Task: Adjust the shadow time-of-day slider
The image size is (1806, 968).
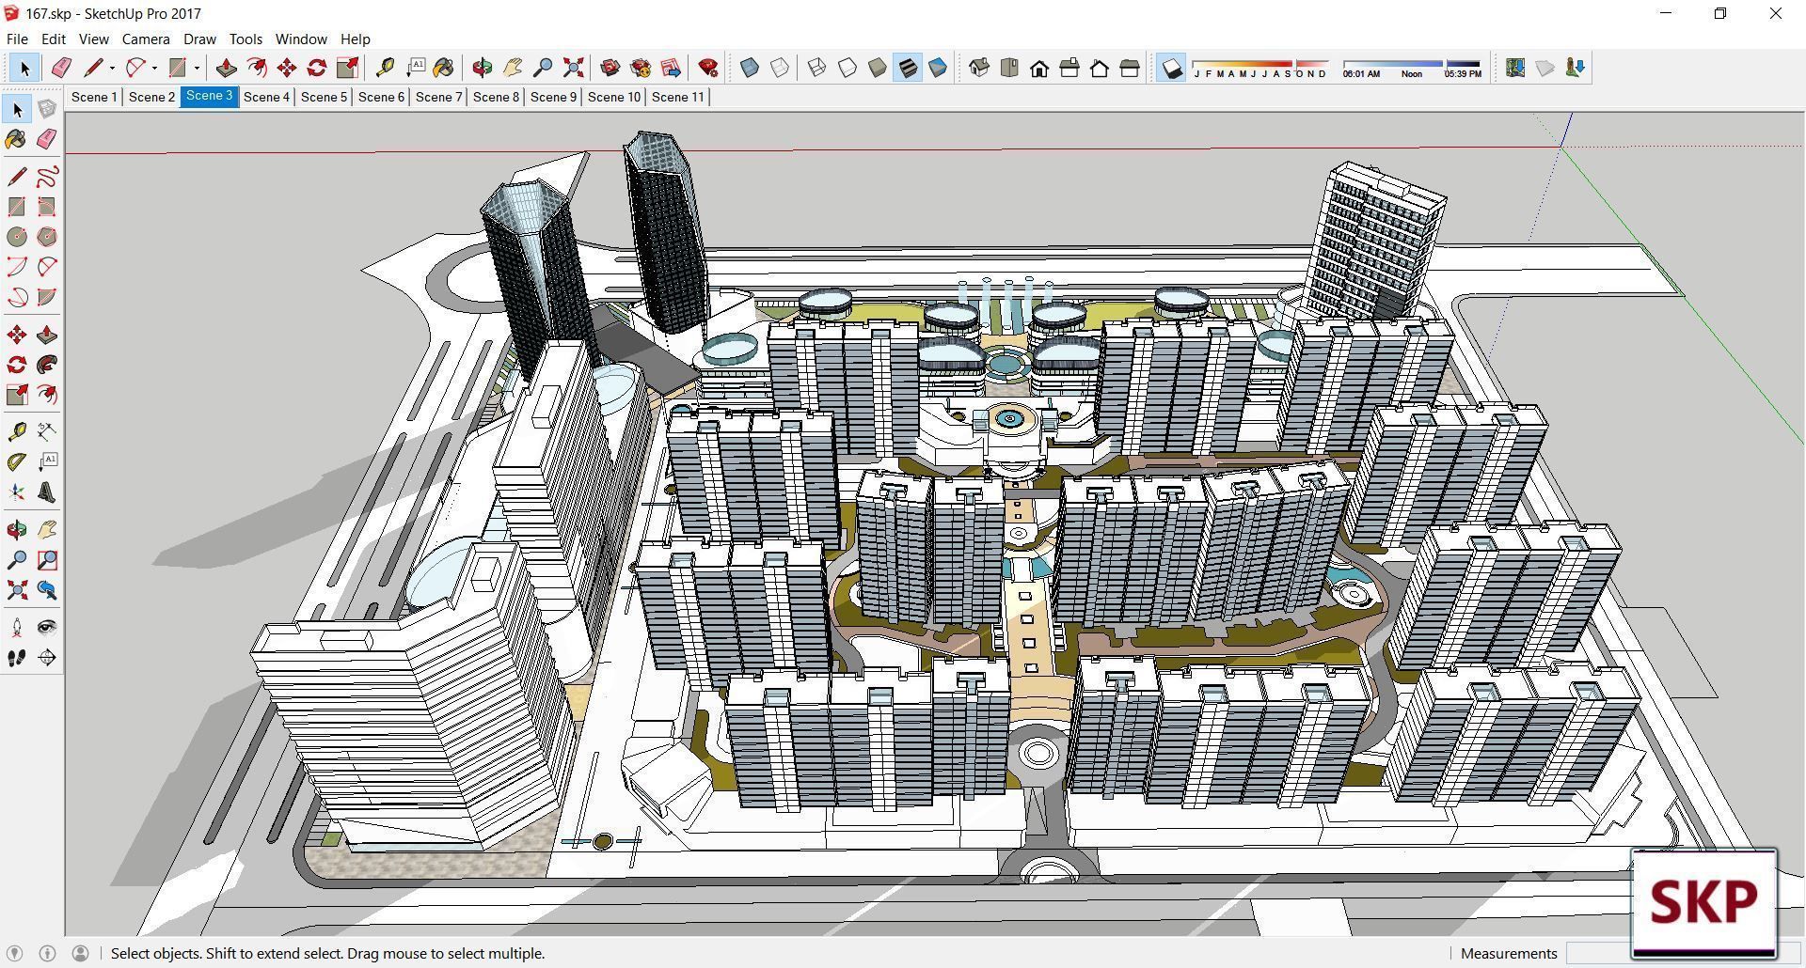Action: coord(1411,68)
